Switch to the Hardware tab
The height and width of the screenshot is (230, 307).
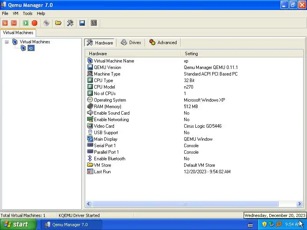[x=100, y=43]
